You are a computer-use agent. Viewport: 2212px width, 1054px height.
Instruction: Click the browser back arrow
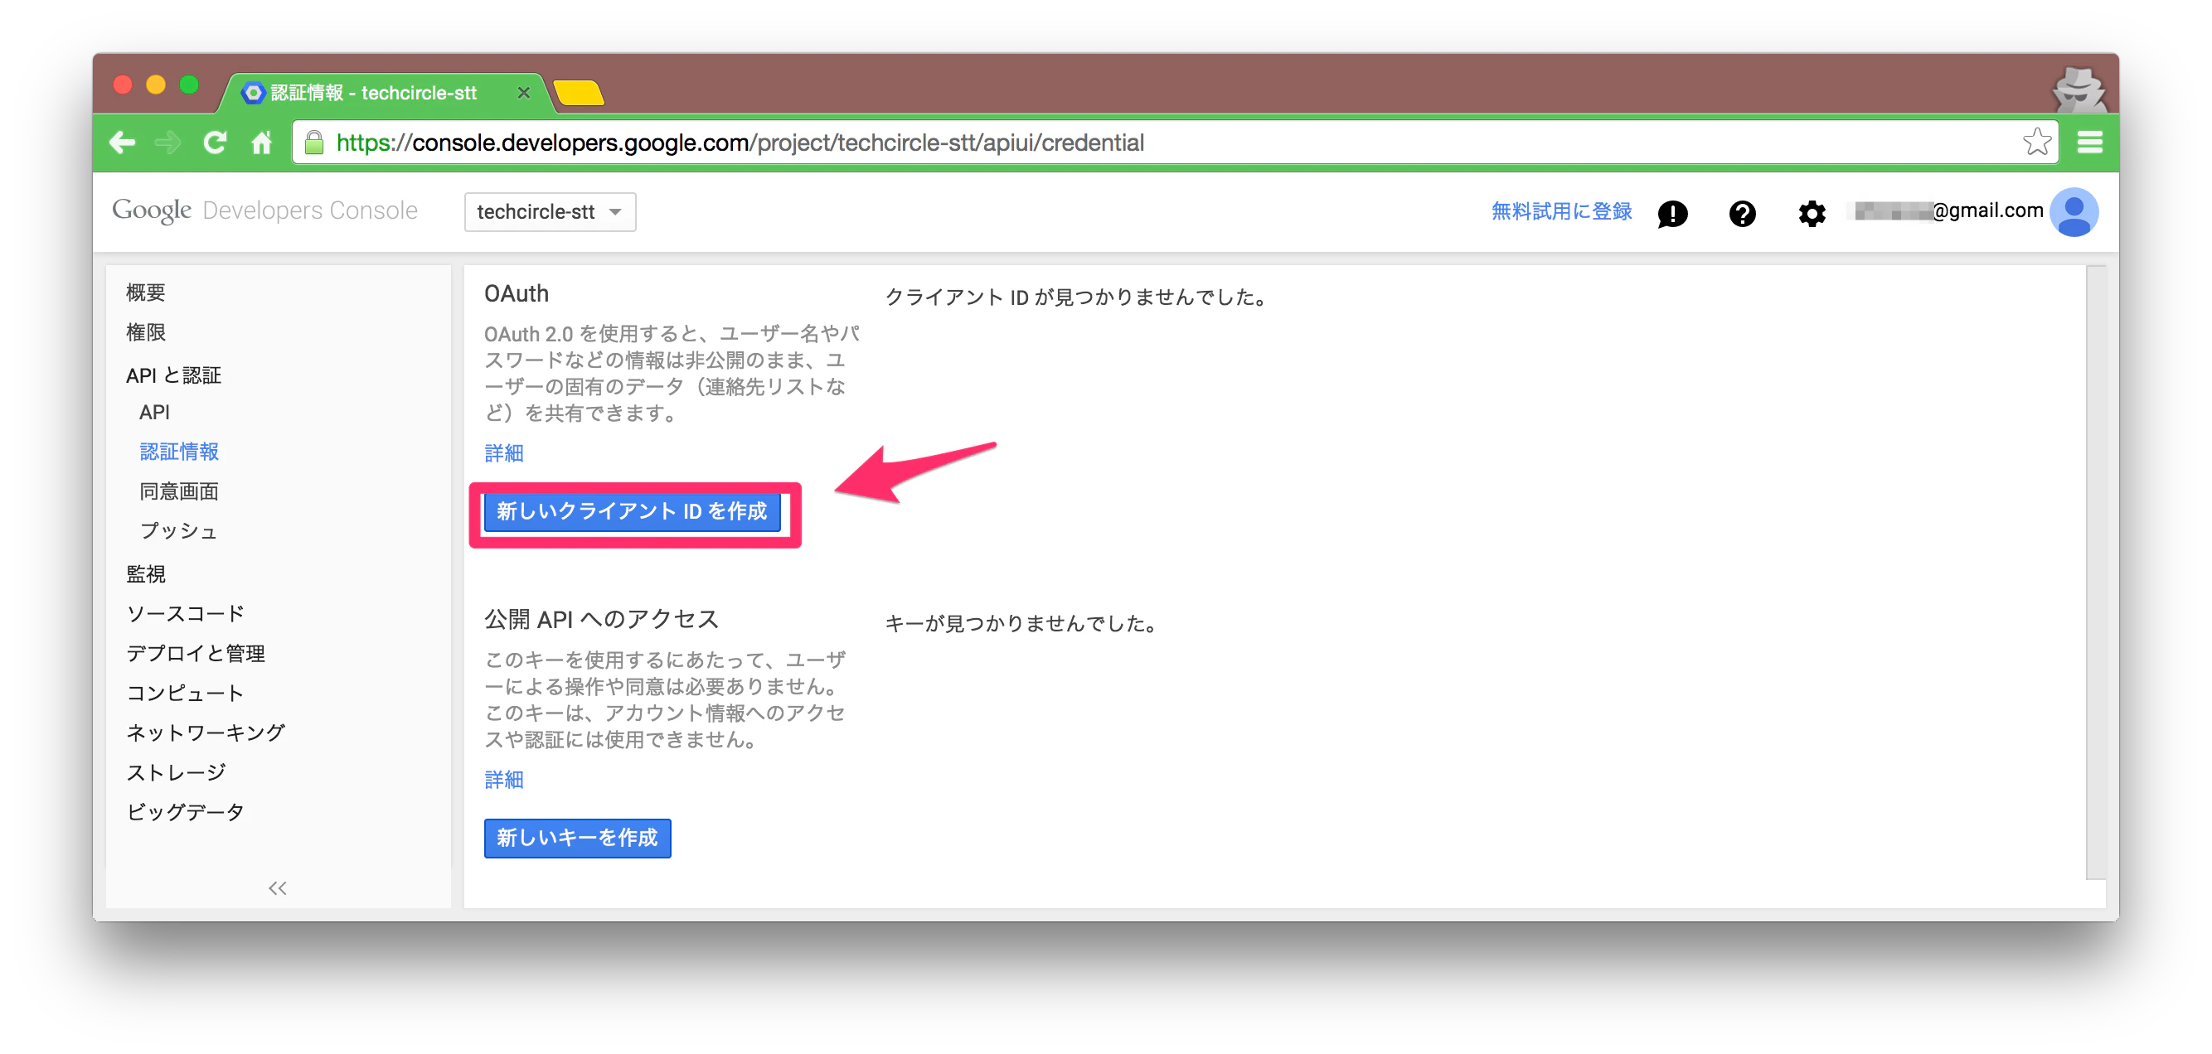(x=122, y=143)
